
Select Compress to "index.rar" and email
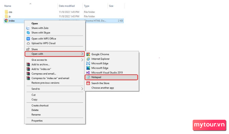pyautogui.click(x=50, y=78)
